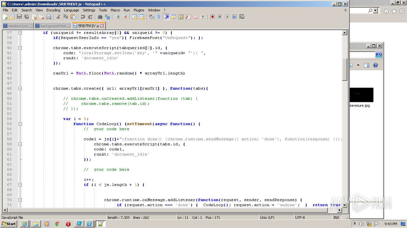Image resolution: width=407 pixels, height=228 pixels.
Task: Open the search dropdown in browser window
Action: pyautogui.click(x=376, y=10)
